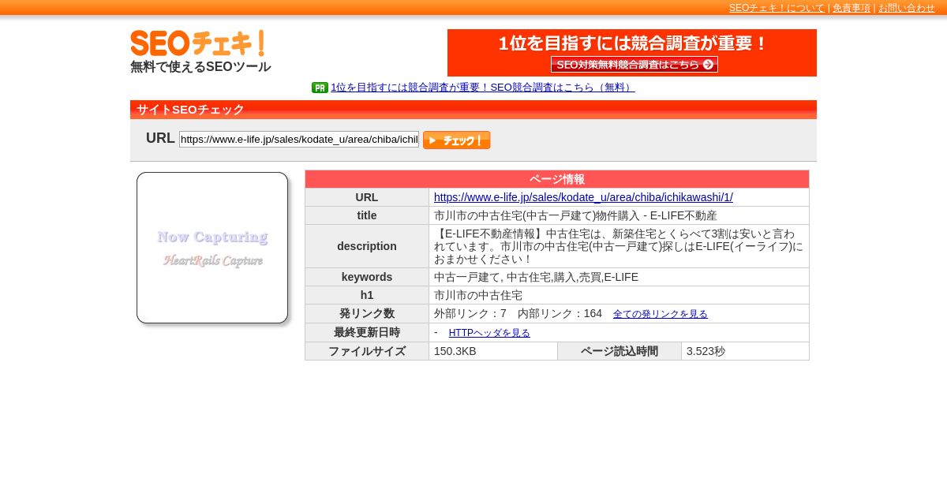Click the Now Capturing page thumbnail
Viewport: 947px width, 497px height.
point(212,248)
